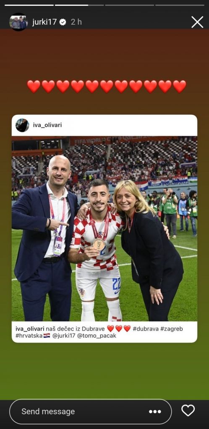Tap the verified badge next to jurki17
209x429 pixels.
[63, 22]
